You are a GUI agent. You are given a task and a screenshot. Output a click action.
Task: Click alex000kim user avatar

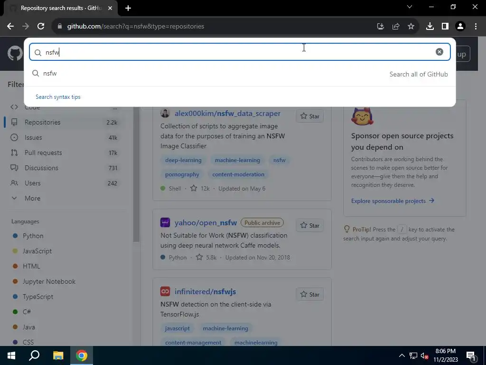(x=165, y=113)
